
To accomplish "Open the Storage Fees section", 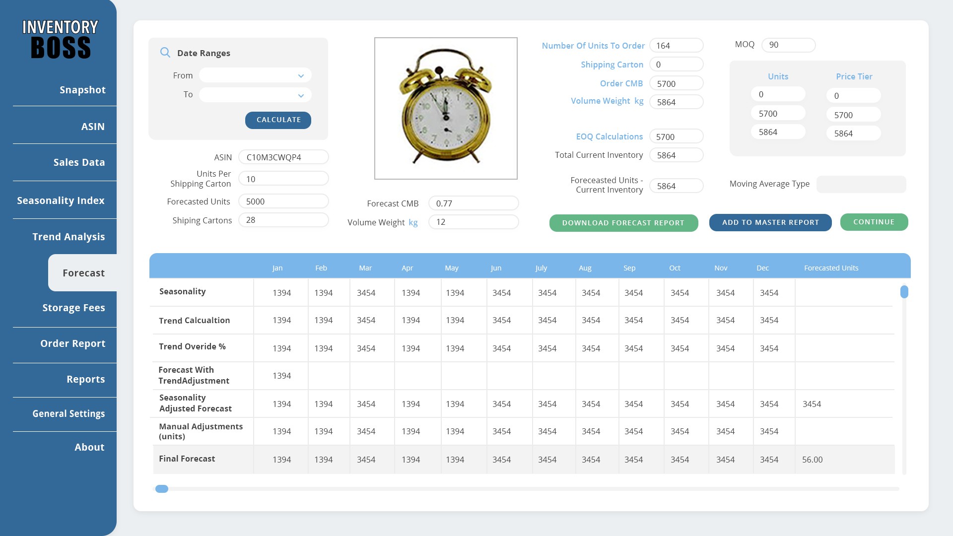I will [73, 308].
